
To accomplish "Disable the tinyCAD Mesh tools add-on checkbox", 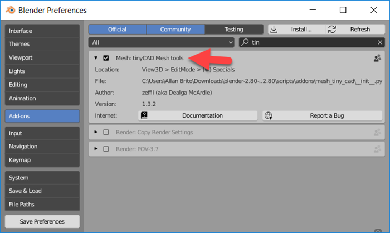I will tap(106, 58).
